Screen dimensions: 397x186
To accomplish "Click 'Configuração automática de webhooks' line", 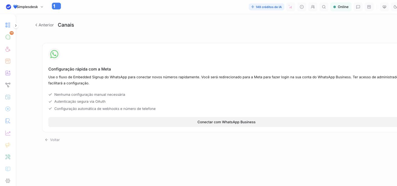I will pyautogui.click(x=105, y=109).
